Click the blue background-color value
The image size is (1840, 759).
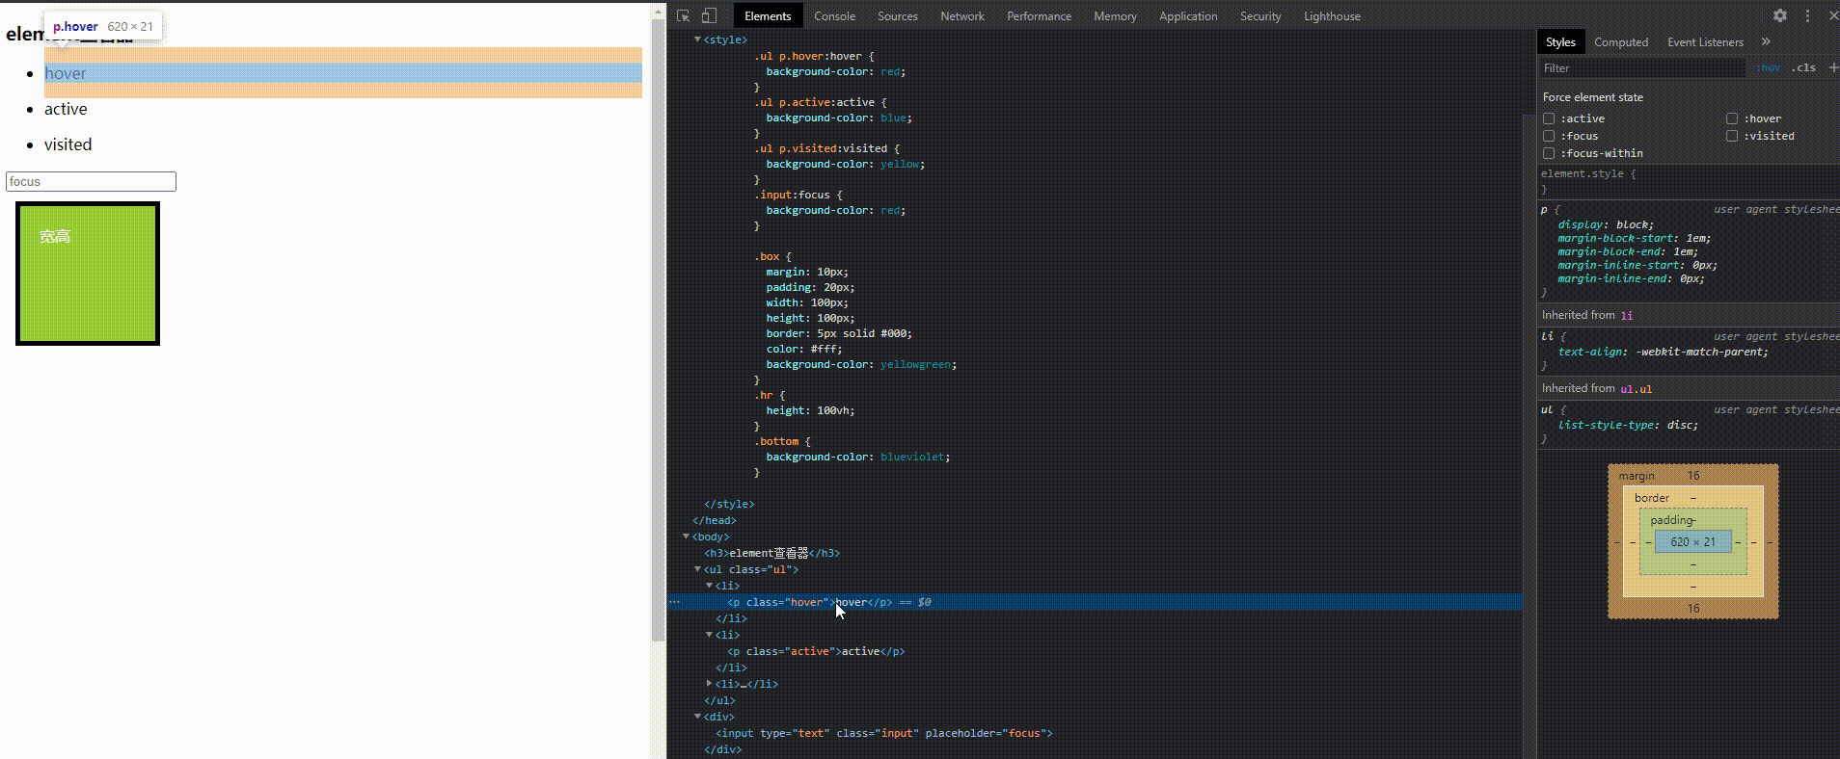[x=893, y=118]
